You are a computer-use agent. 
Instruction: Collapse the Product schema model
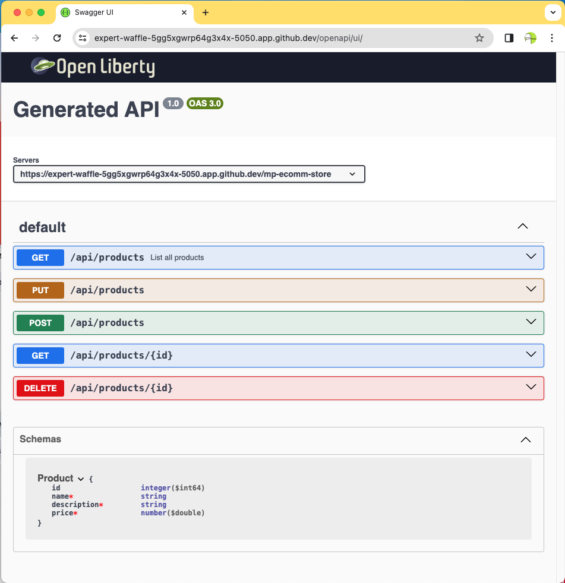click(81, 479)
